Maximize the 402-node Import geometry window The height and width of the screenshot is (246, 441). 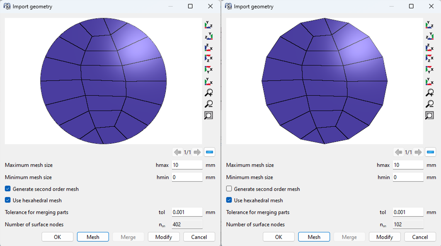click(x=190, y=6)
